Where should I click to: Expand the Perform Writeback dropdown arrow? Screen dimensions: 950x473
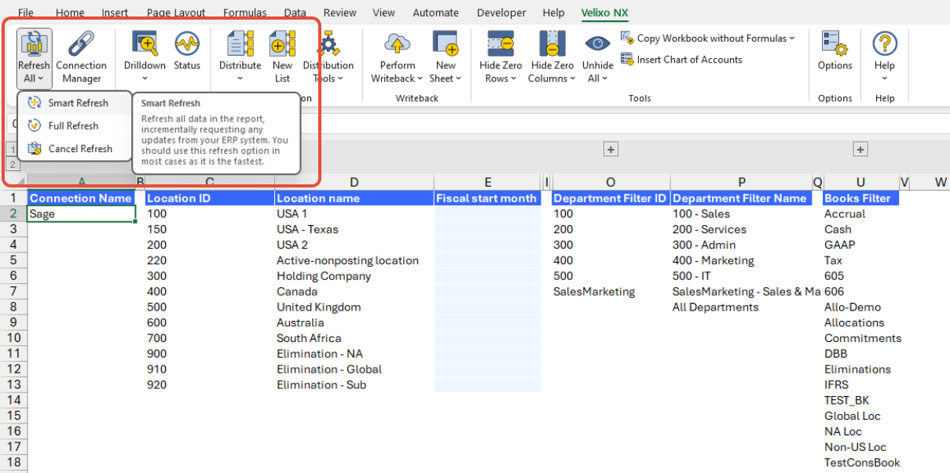pos(420,78)
